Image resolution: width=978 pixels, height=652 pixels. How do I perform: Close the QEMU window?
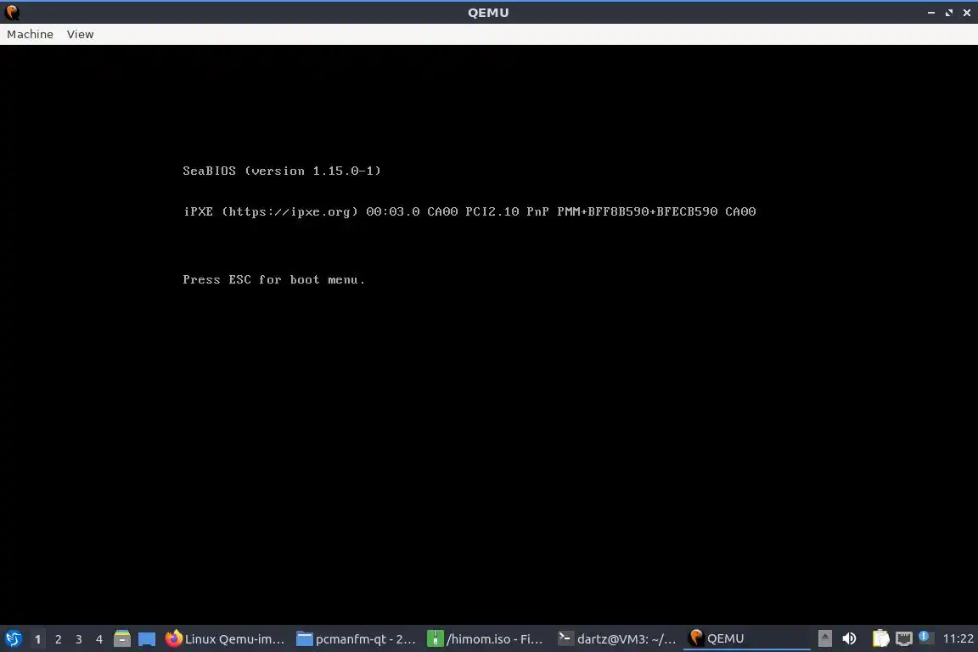[x=967, y=13]
